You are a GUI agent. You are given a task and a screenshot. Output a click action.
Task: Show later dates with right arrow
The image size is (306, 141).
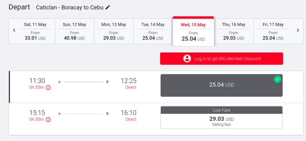point(298,30)
